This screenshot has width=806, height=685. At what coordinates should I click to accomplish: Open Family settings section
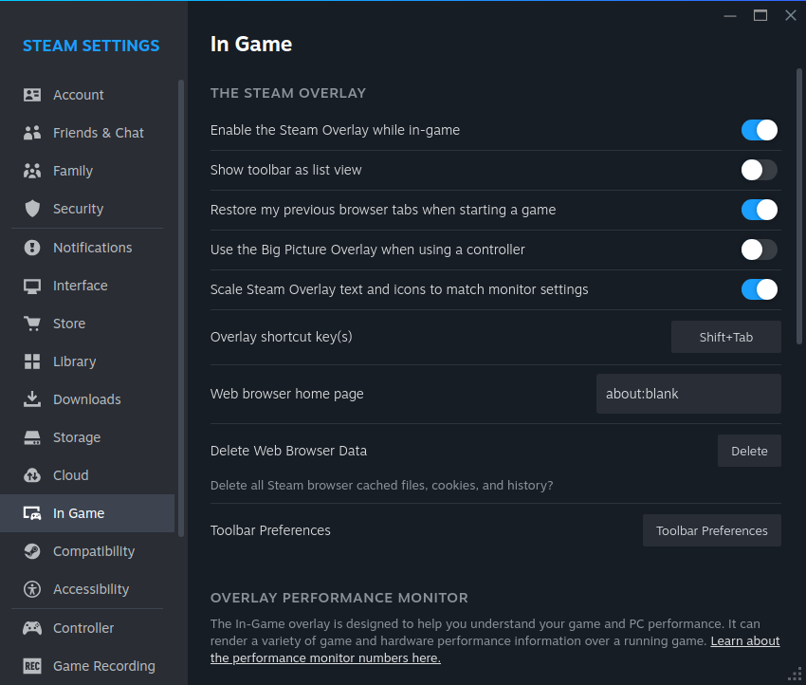[x=87, y=171]
